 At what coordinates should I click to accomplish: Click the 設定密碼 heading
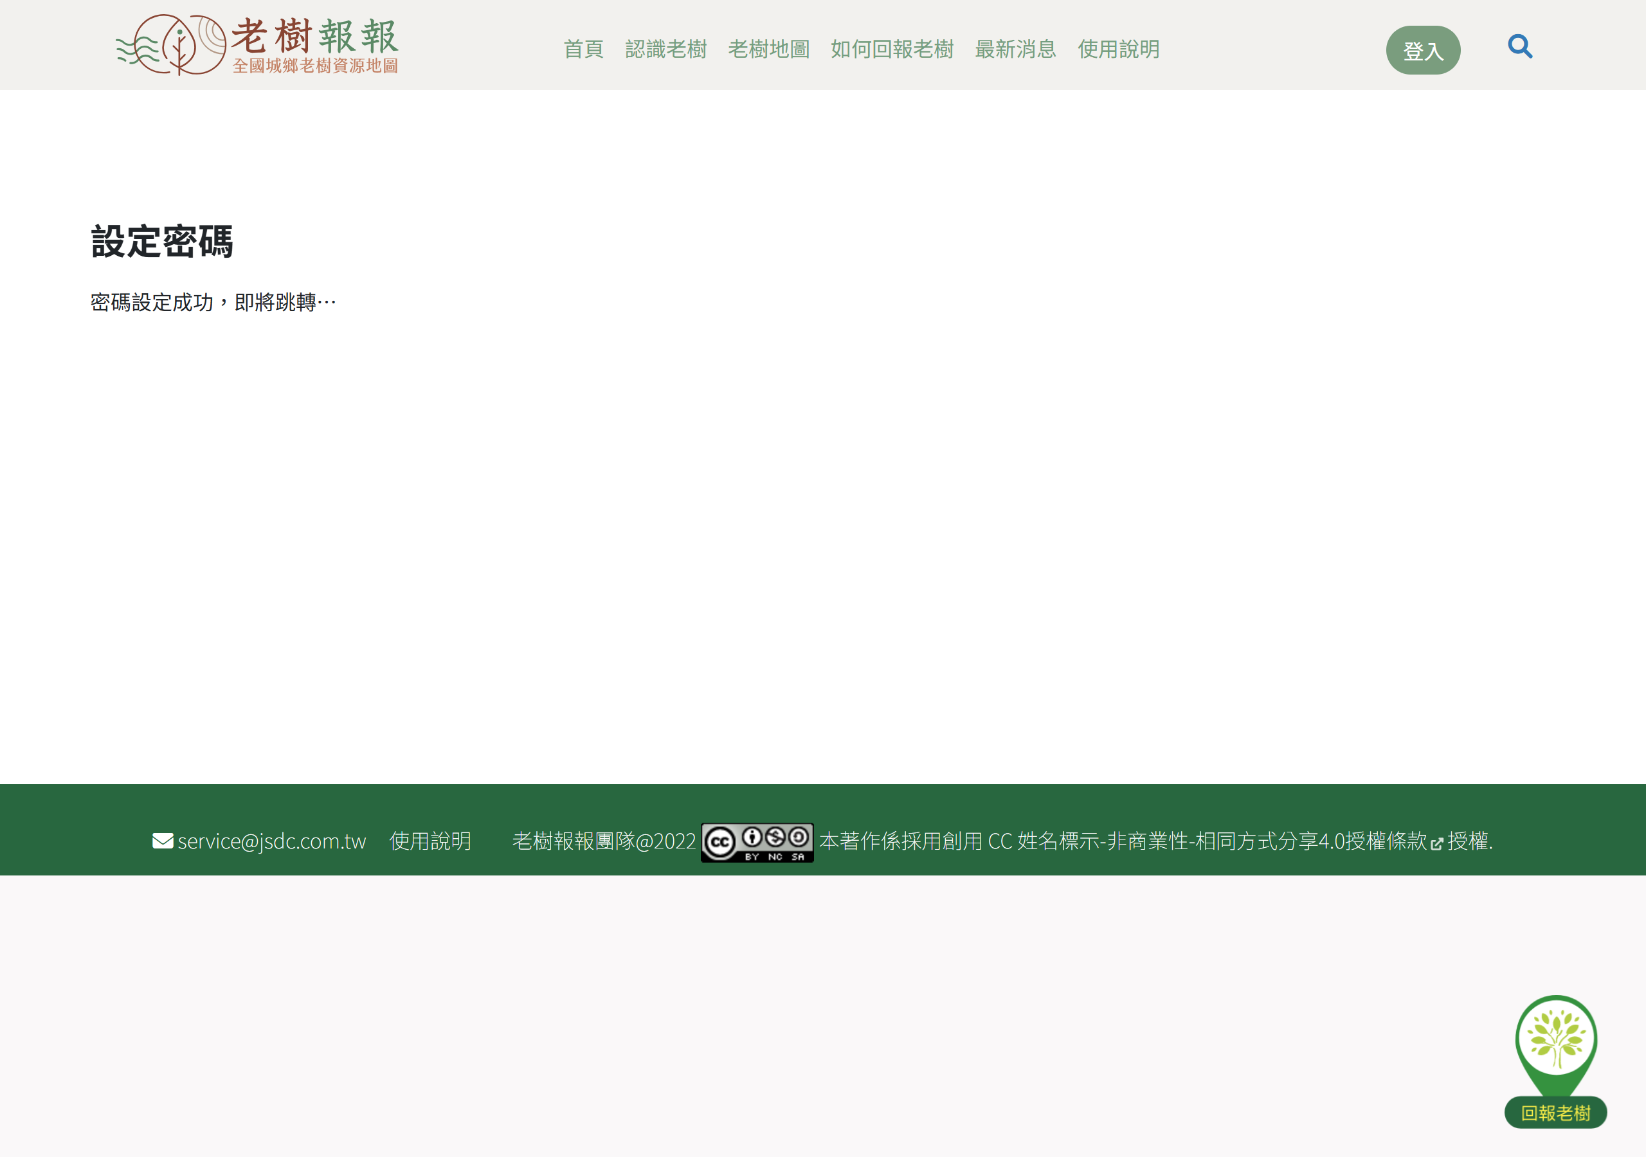162,241
